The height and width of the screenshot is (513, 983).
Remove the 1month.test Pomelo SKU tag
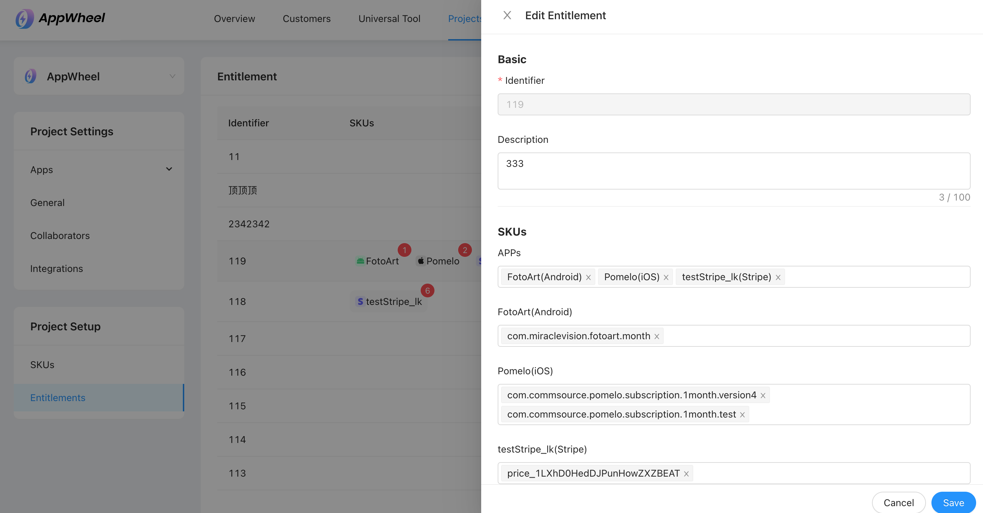click(742, 415)
